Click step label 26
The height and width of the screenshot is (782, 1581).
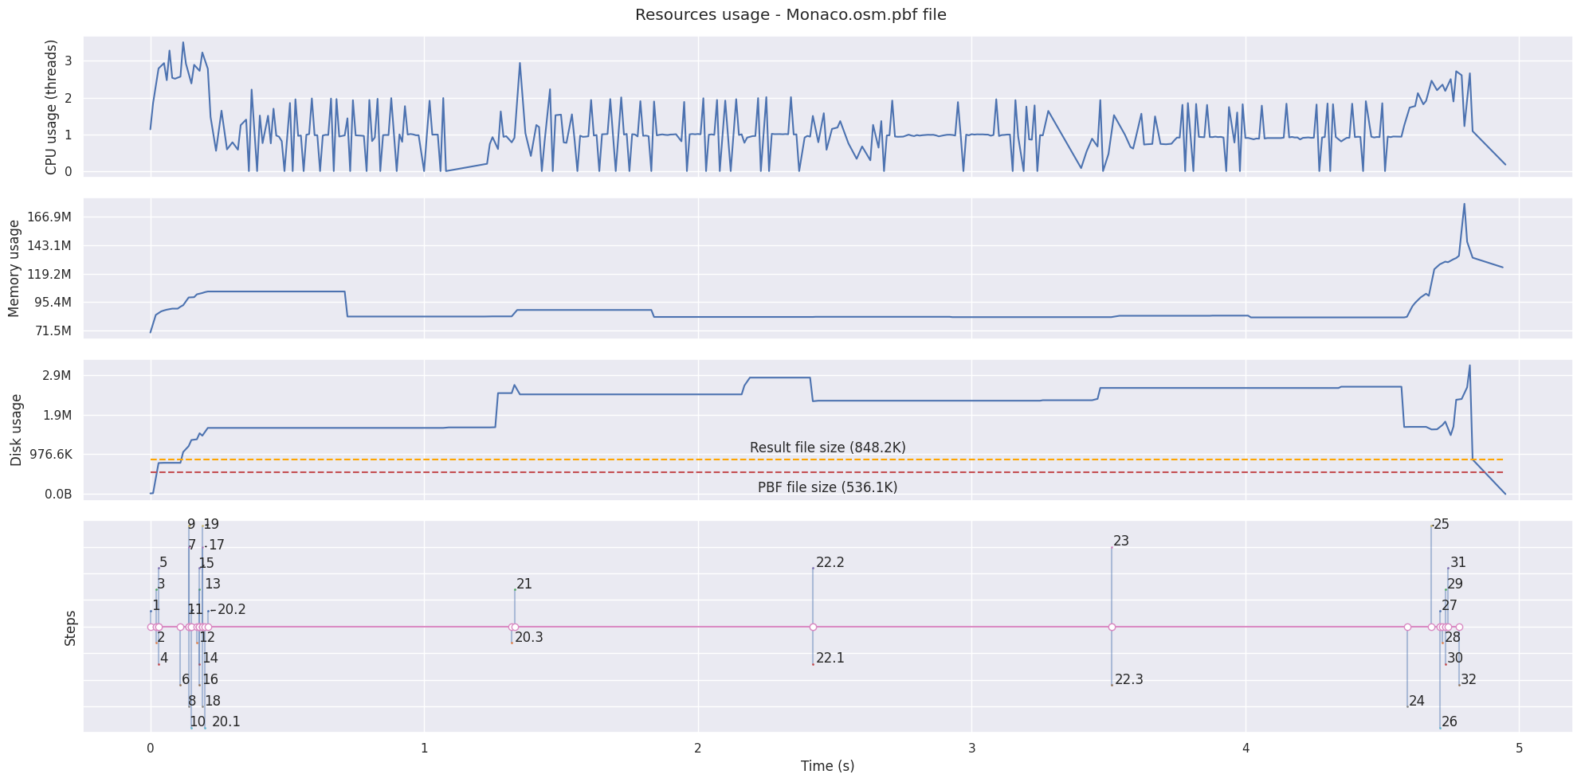(1450, 722)
